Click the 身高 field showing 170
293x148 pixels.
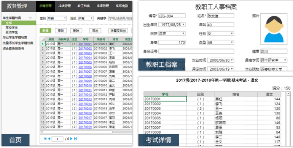click(172, 42)
